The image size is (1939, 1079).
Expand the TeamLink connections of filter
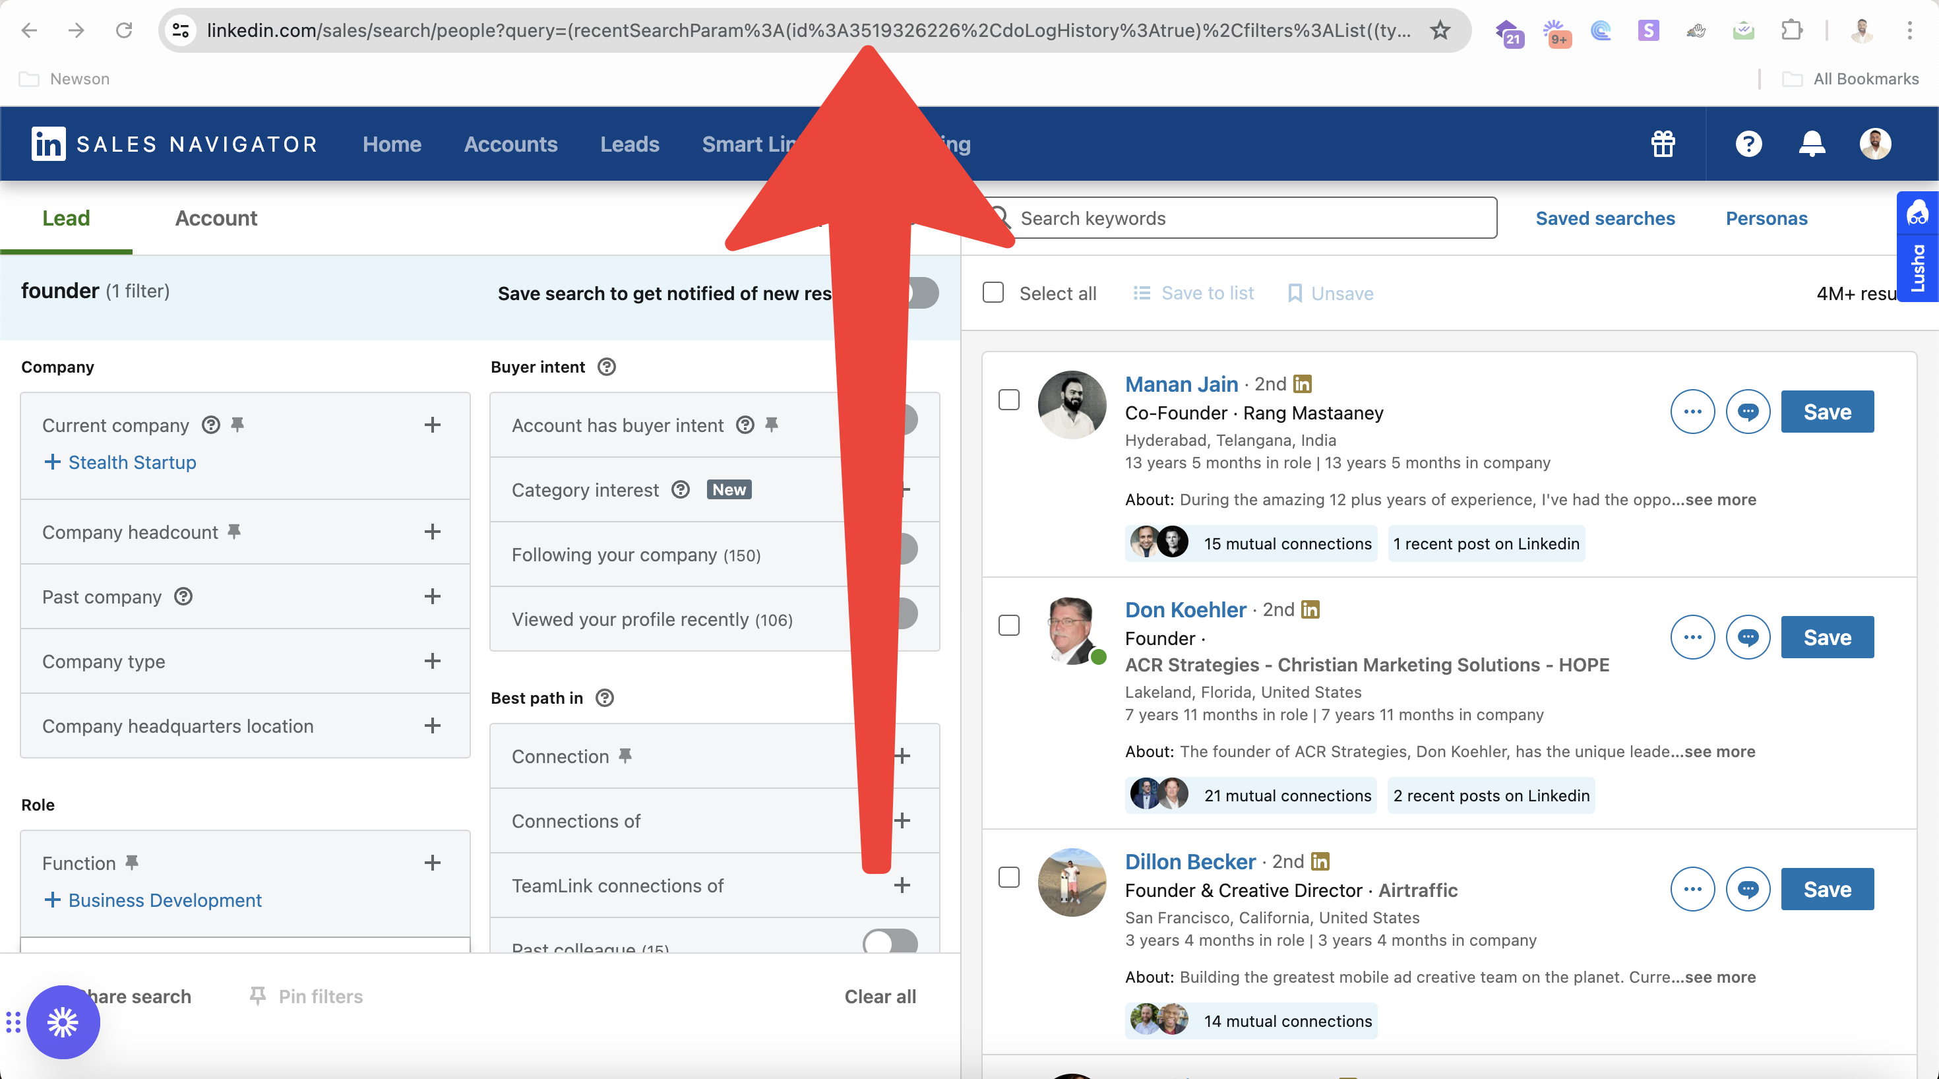click(902, 886)
